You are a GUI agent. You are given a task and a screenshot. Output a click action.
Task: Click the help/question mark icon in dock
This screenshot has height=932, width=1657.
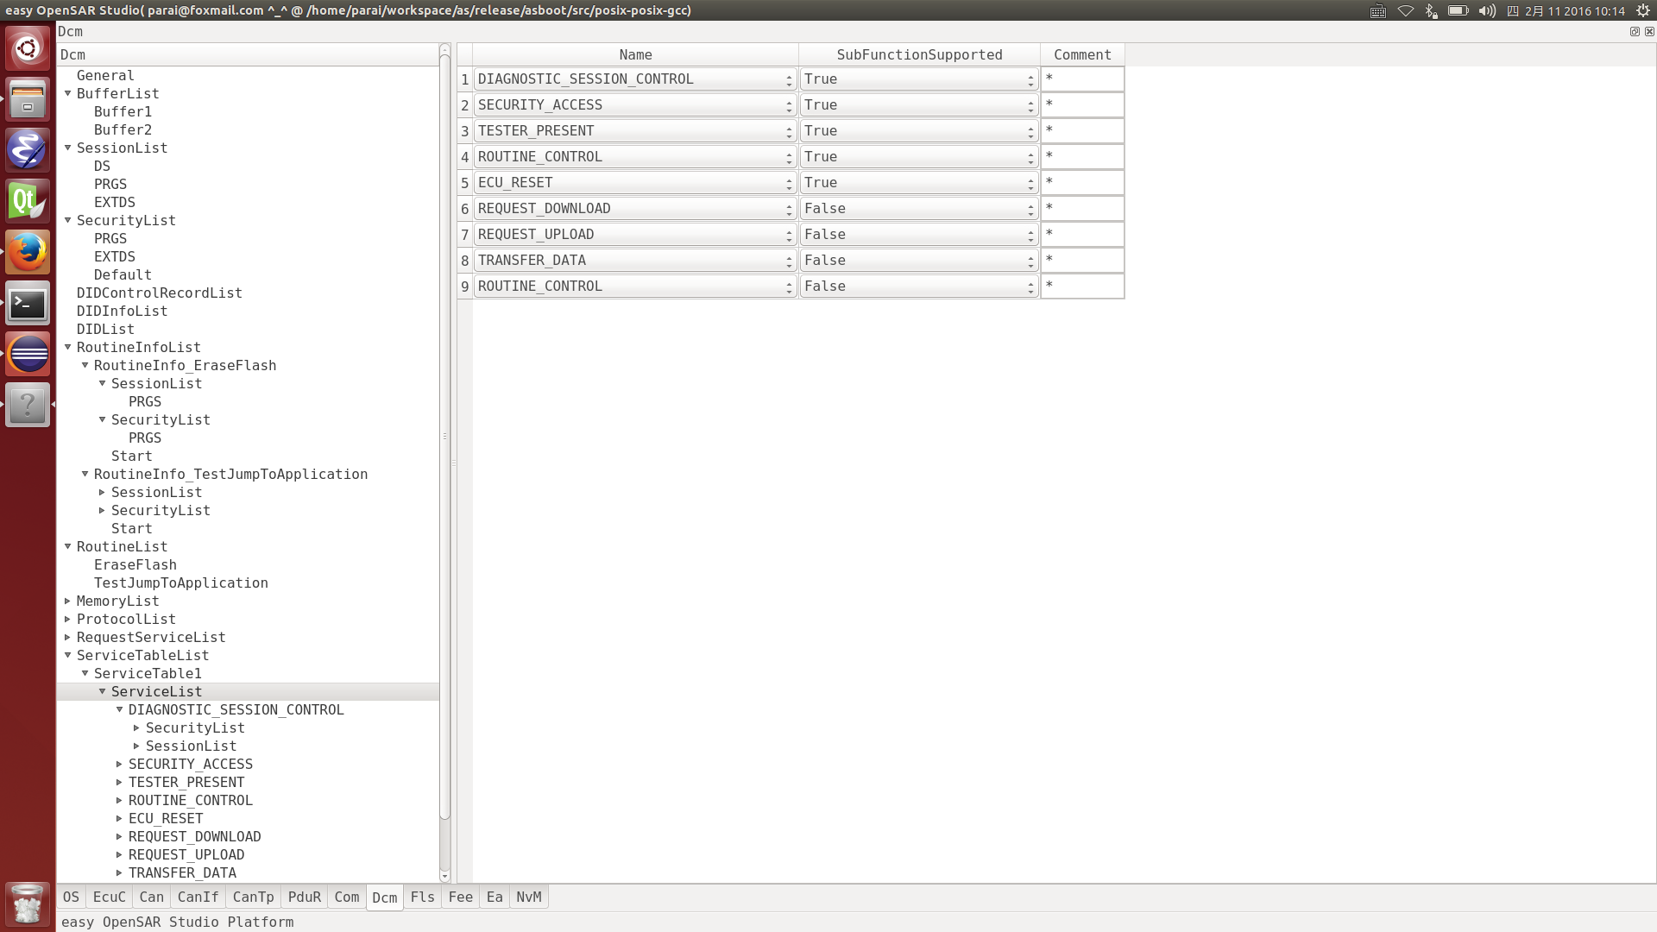coord(28,406)
